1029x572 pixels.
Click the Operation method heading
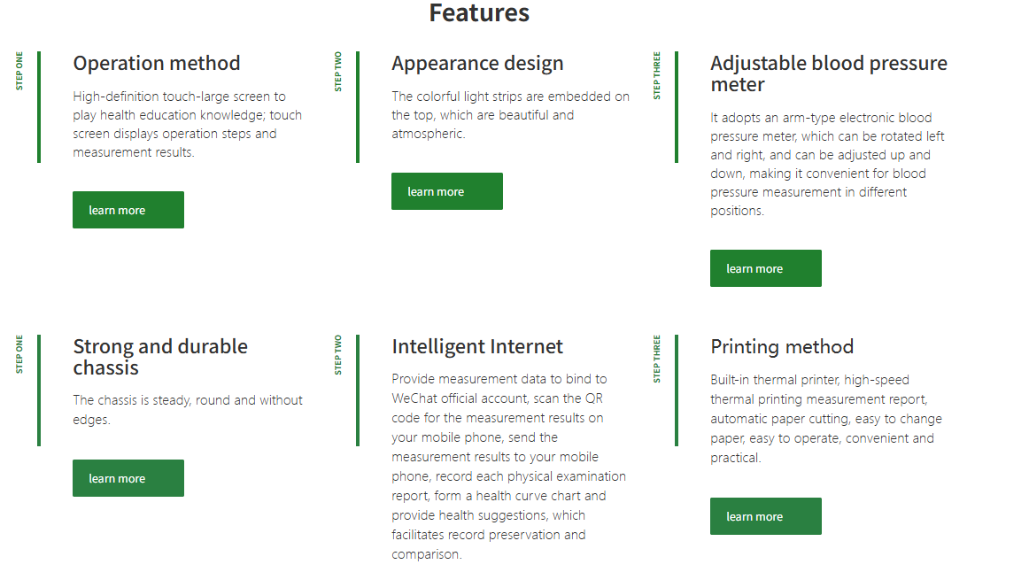coord(157,64)
